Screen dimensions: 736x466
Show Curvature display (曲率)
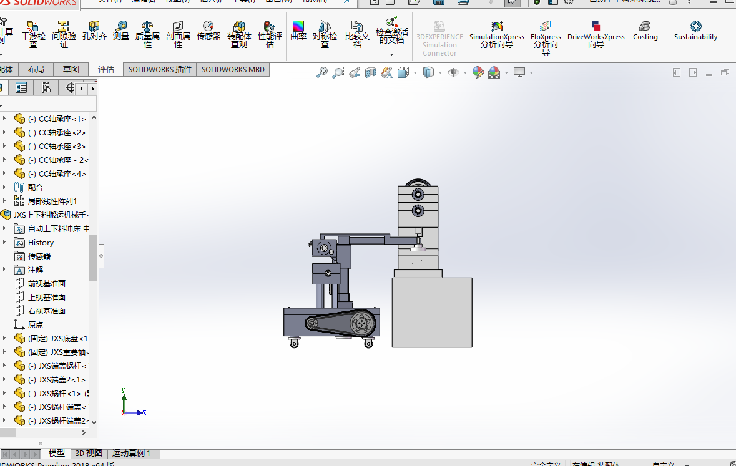pos(298,31)
